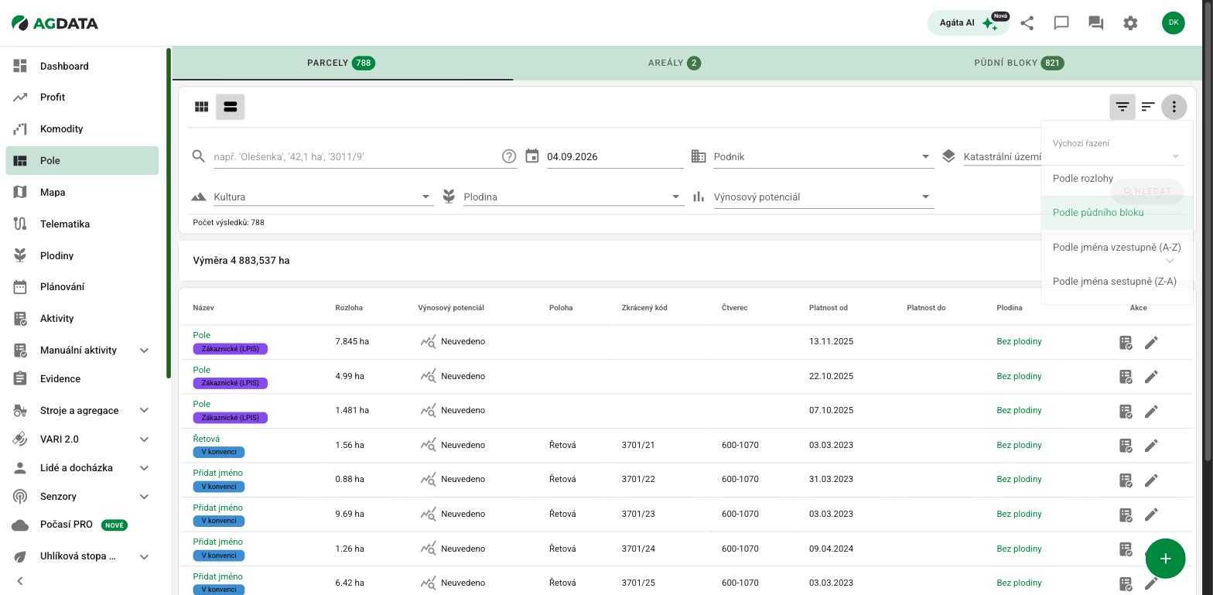Open the Řetová parcel link
The width and height of the screenshot is (1213, 595).
pyautogui.click(x=207, y=439)
